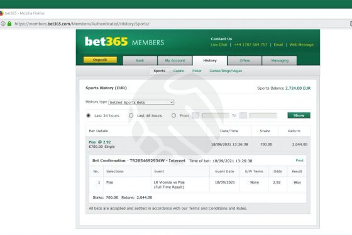This screenshot has width=352, height=235.
Task: Click the phone number +44 1782 684 757
Action: point(251,44)
